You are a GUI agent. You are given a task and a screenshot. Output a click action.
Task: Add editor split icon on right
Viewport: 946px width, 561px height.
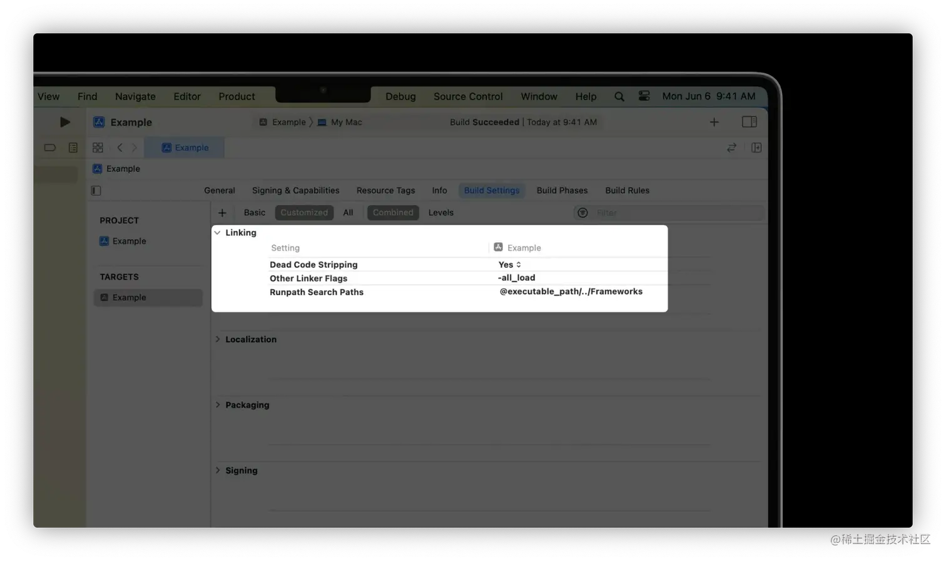[756, 148]
